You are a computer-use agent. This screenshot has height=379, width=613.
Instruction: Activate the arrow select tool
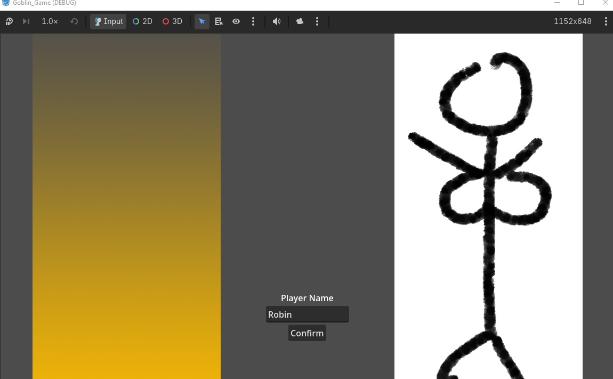tap(201, 21)
